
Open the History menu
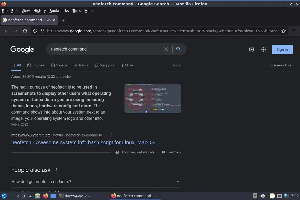click(40, 11)
